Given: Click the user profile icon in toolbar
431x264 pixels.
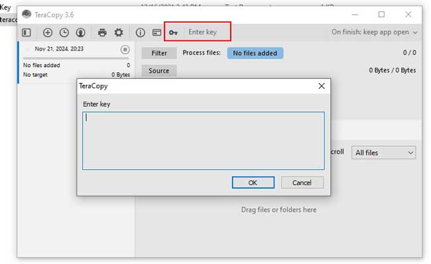Looking at the screenshot, I should 80,33.
